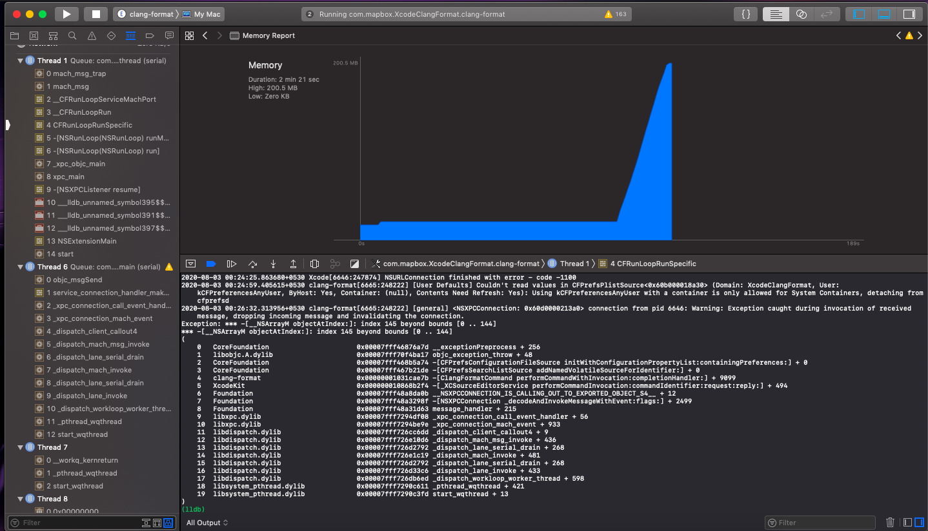Click the 163 warnings indicator
Viewport: 928px width, 531px height.
pos(616,14)
